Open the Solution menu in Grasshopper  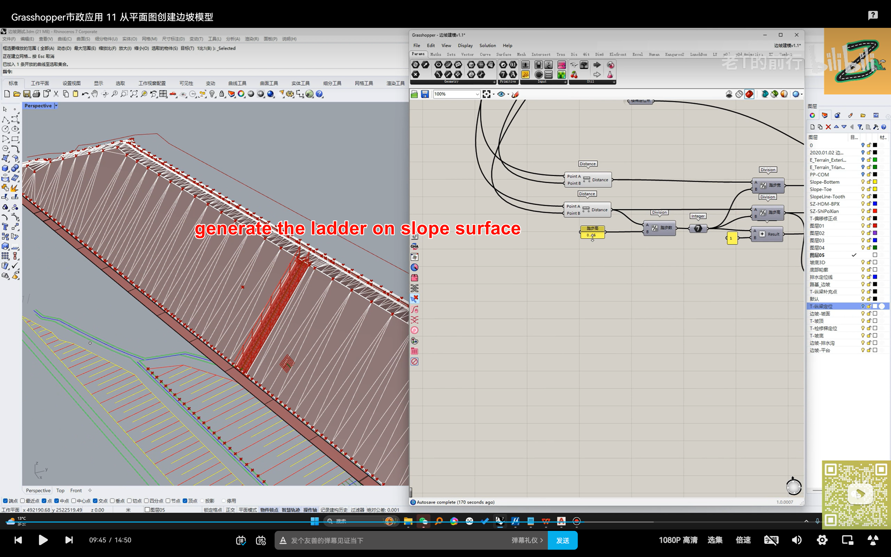tap(487, 45)
